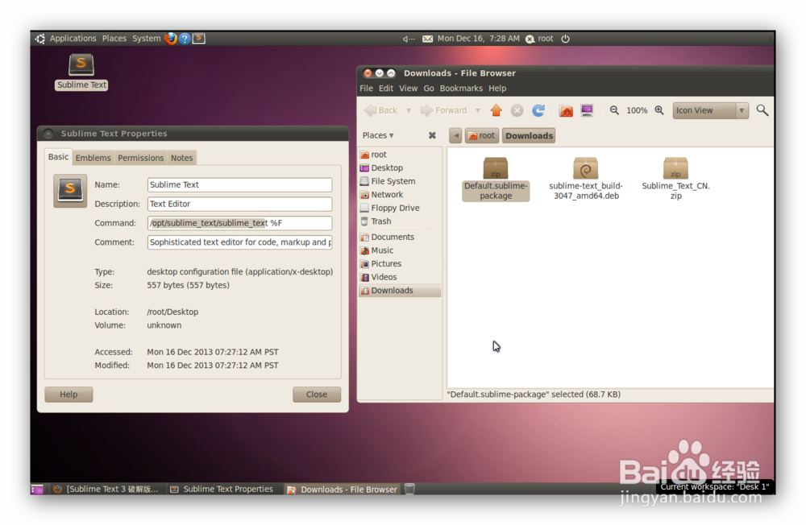Zoom in in file browser
This screenshot has width=806, height=525.
pos(659,110)
